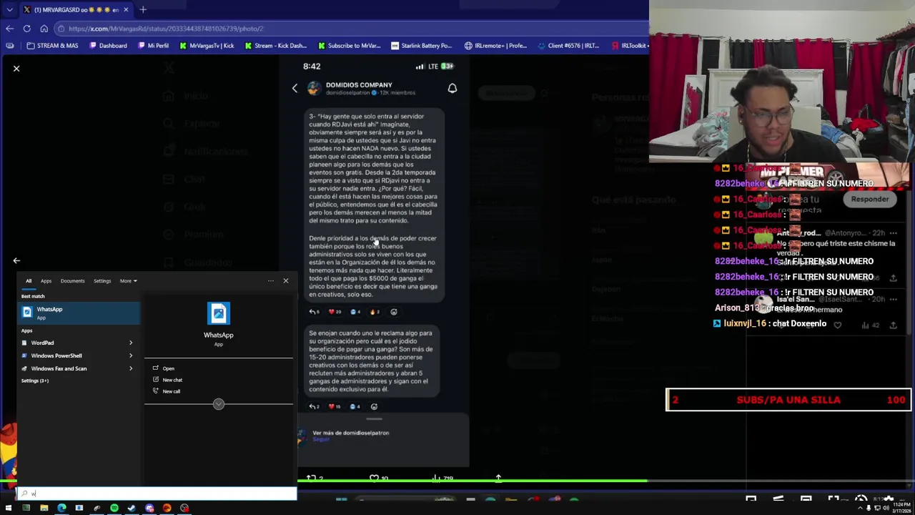
Task: Open the tab search dropdown in browser
Action: [9, 9]
